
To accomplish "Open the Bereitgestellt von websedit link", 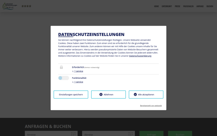I will click(151, 106).
